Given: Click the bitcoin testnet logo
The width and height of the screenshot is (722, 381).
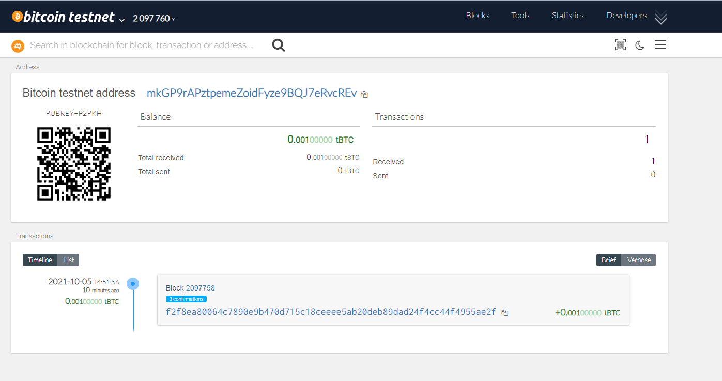Looking at the screenshot, I should pyautogui.click(x=63, y=17).
